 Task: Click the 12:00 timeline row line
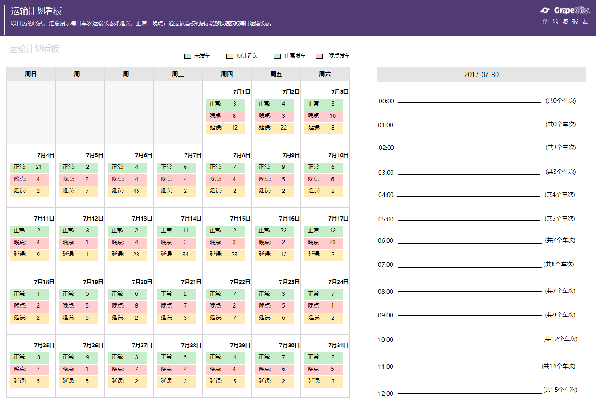469,393
